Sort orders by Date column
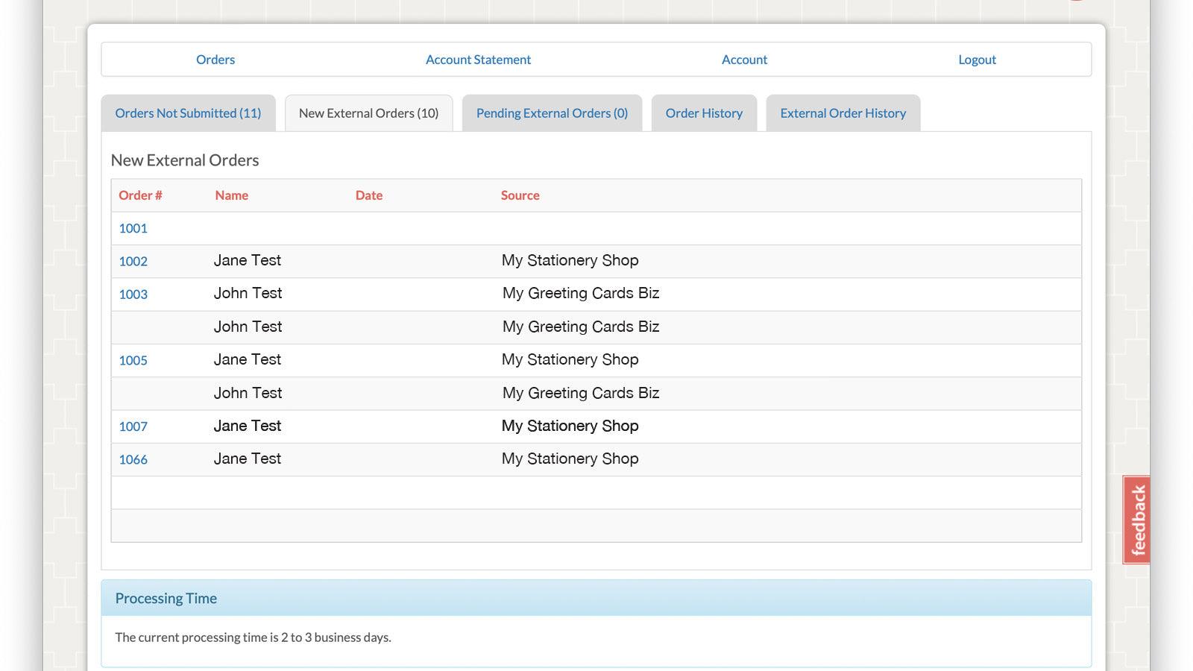 369,195
